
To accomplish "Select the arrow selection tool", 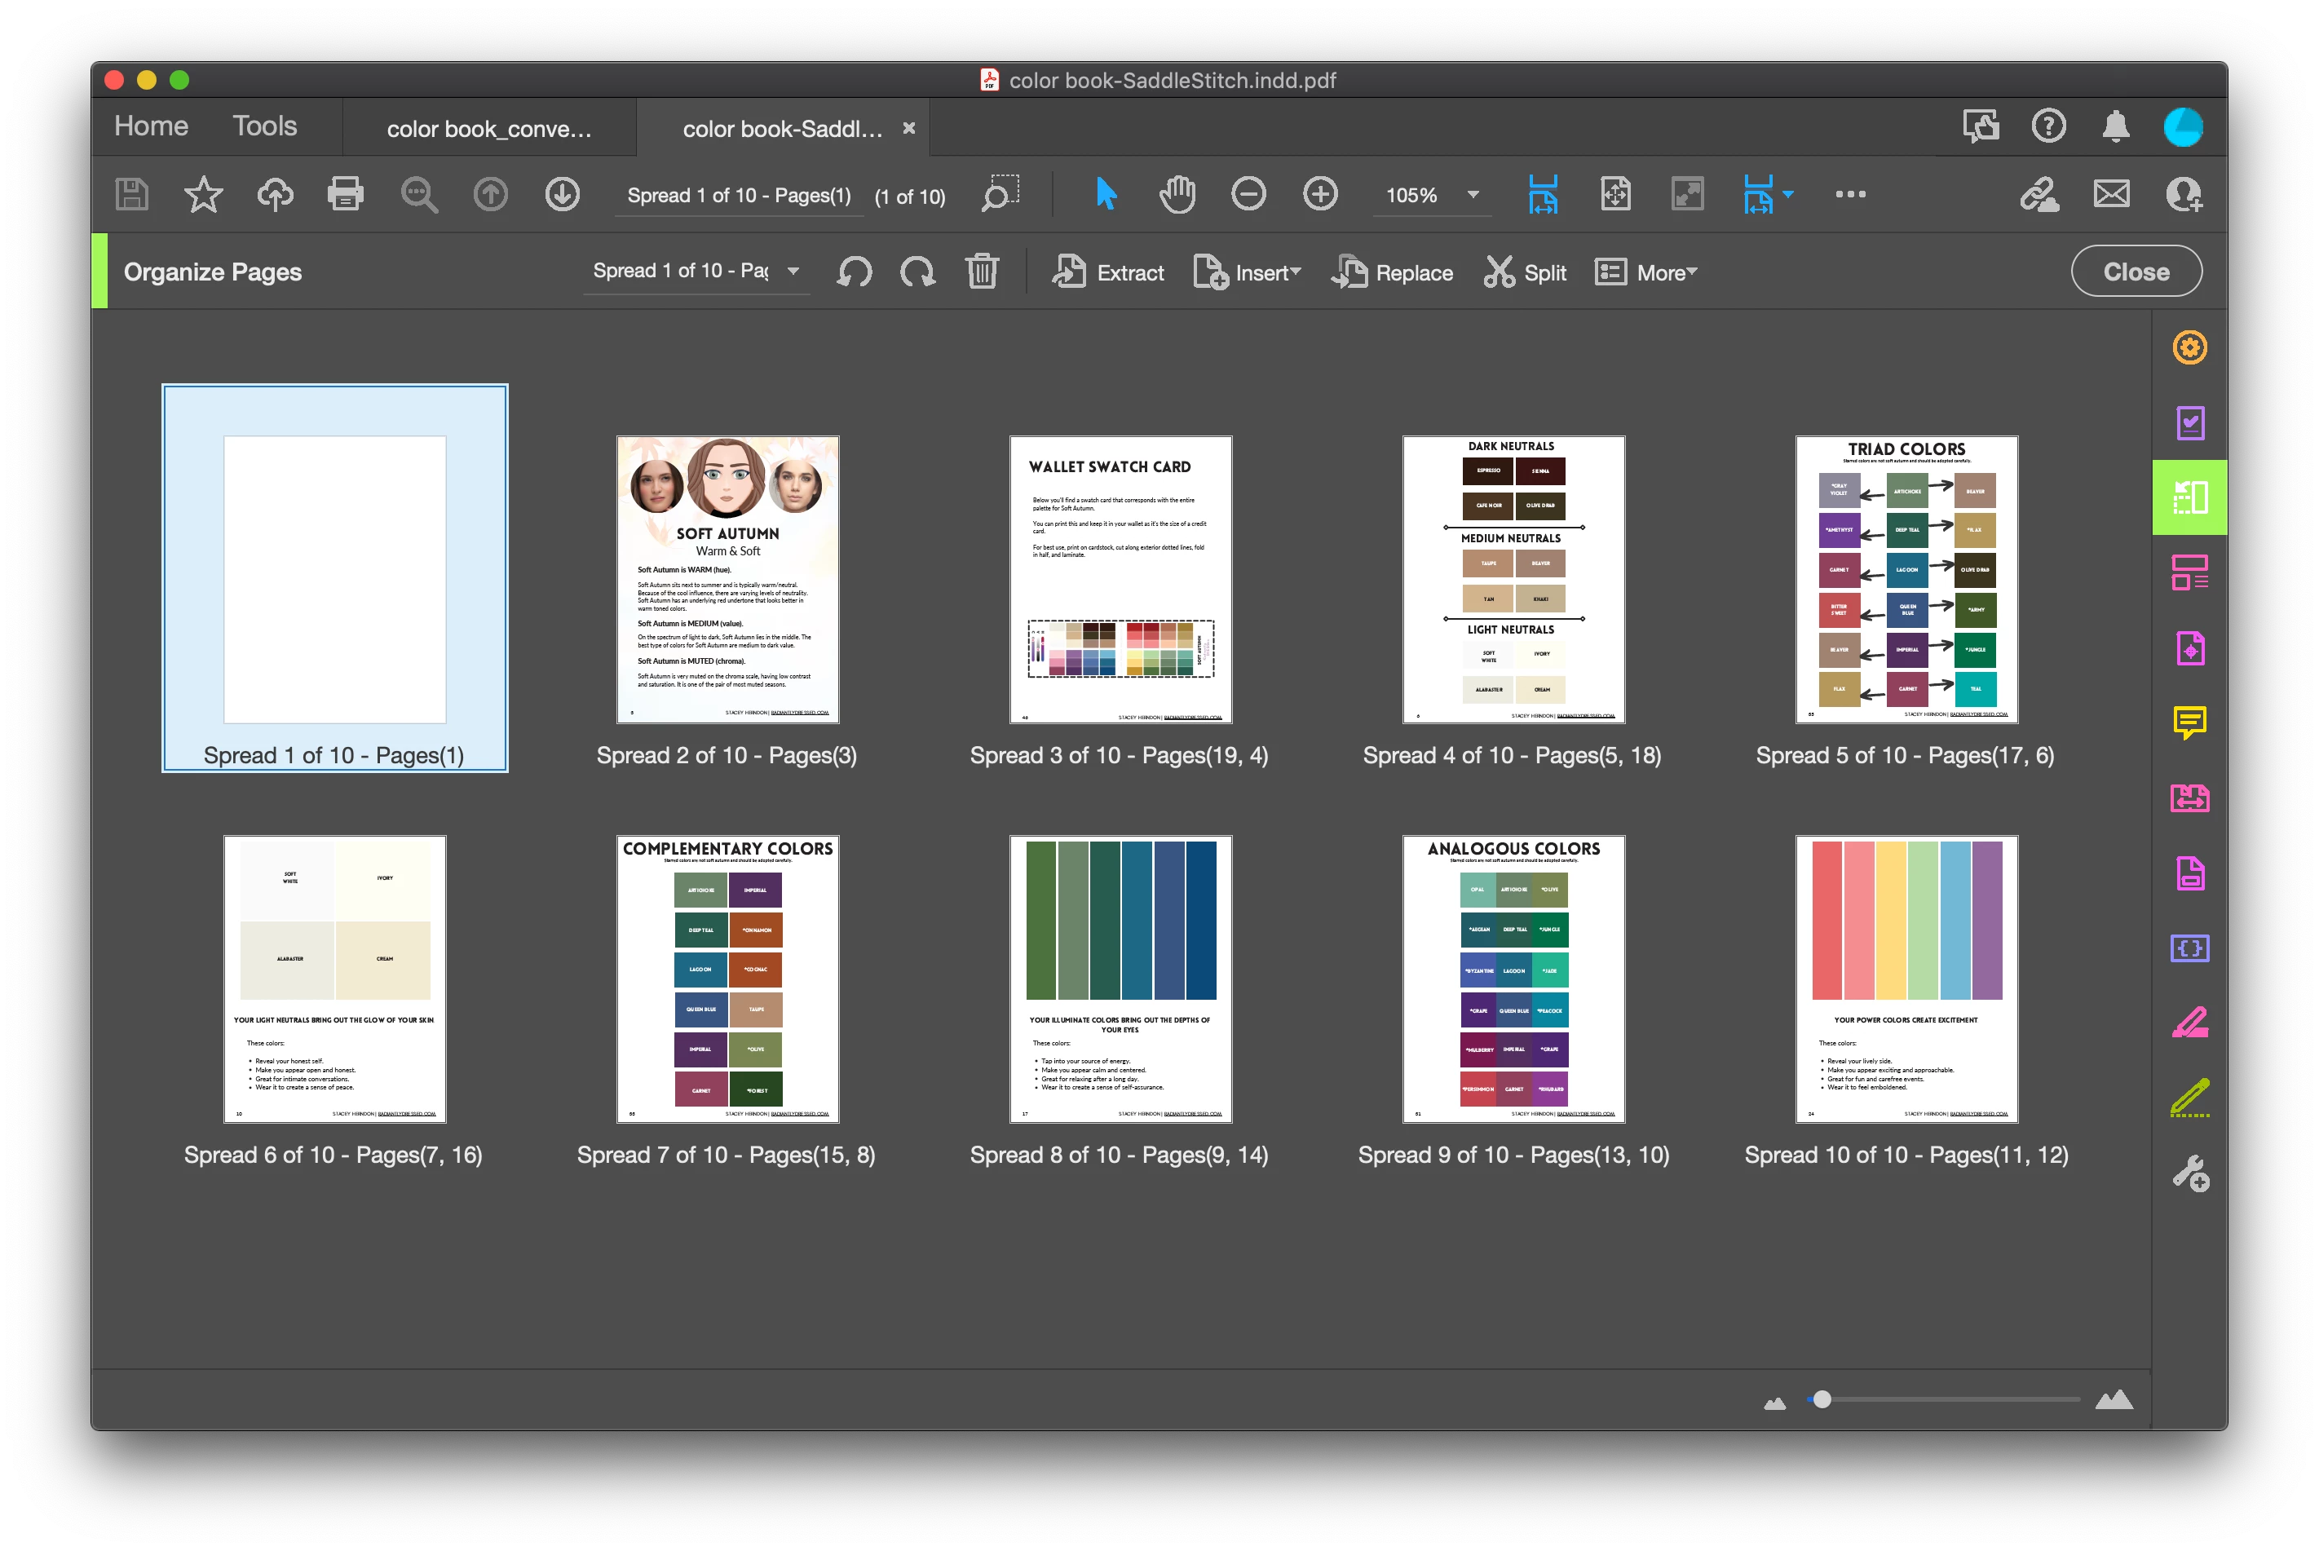I will [x=1106, y=195].
